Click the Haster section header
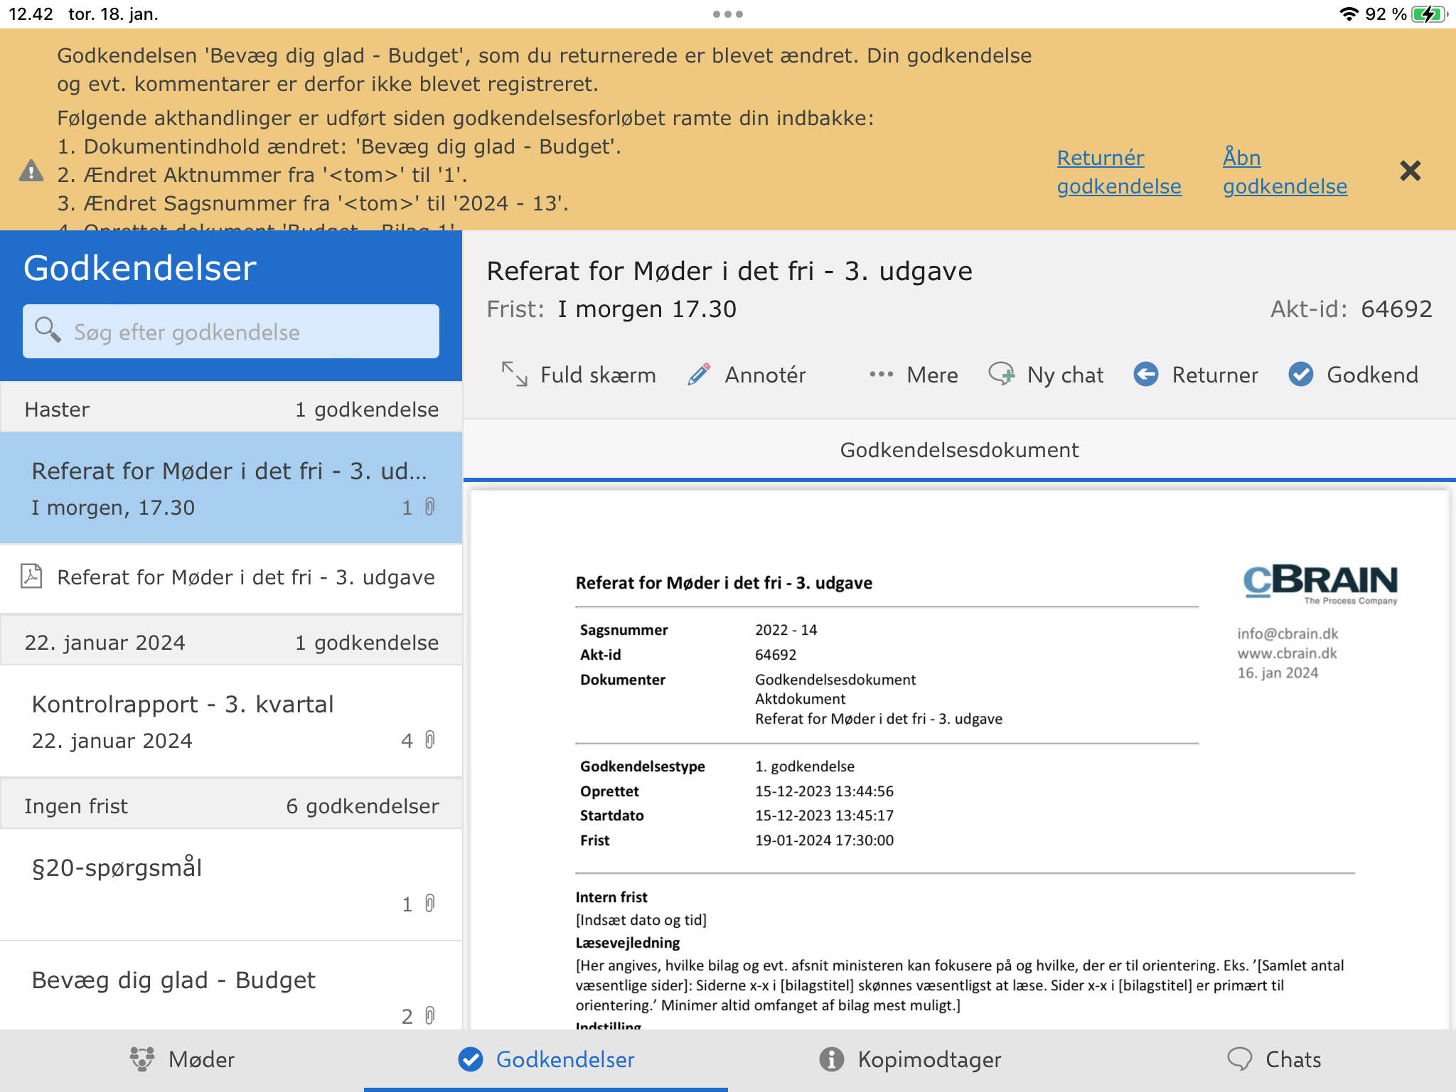The height and width of the screenshot is (1092, 1456). click(231, 409)
